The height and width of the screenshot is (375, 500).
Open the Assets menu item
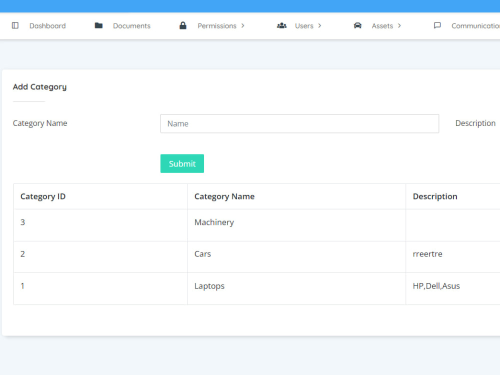[x=382, y=26]
